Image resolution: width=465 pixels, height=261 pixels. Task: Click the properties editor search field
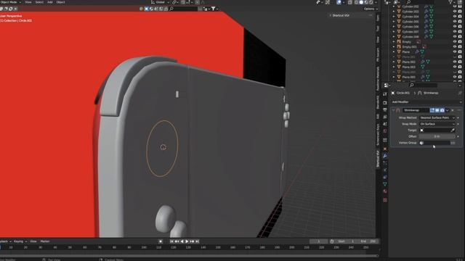(x=423, y=86)
